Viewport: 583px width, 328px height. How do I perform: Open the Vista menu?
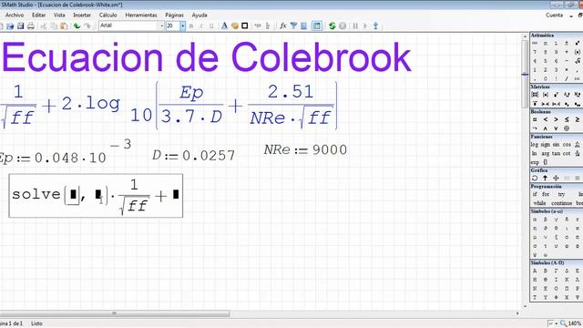click(59, 15)
